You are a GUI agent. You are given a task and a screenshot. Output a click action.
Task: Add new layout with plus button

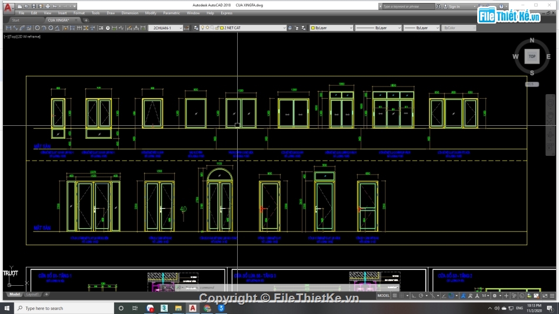coord(46,295)
